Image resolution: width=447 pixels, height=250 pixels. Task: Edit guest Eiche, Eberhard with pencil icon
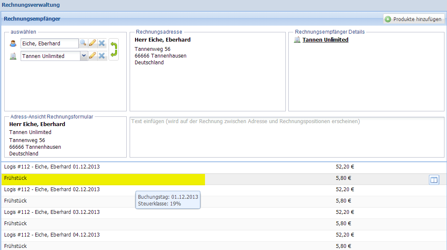point(93,43)
